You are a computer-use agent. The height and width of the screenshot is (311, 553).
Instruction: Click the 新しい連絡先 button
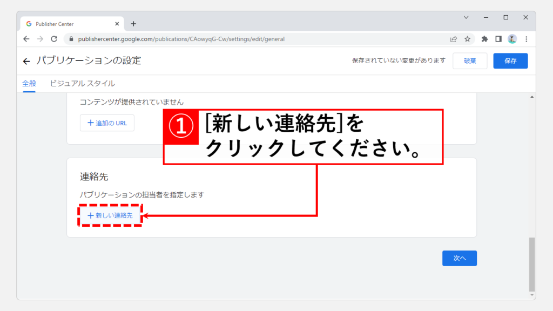click(x=110, y=215)
